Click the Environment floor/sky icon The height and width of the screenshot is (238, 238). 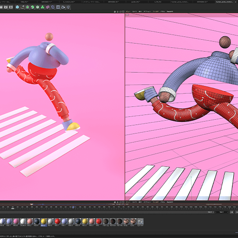click(58, 7)
